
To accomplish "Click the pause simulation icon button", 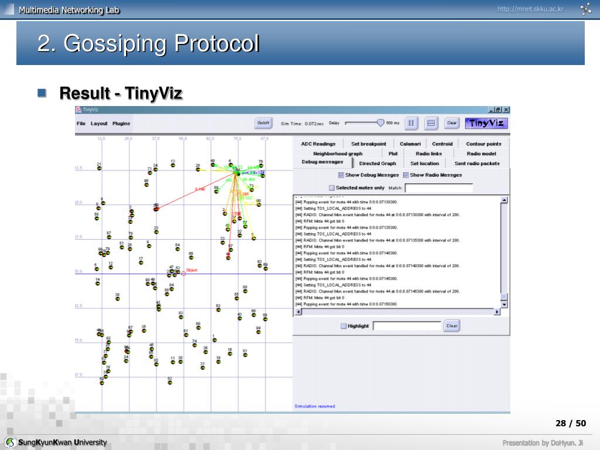I will (x=411, y=123).
